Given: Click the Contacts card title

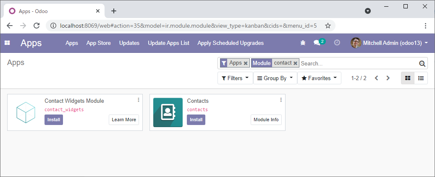Looking at the screenshot, I should coord(198,101).
